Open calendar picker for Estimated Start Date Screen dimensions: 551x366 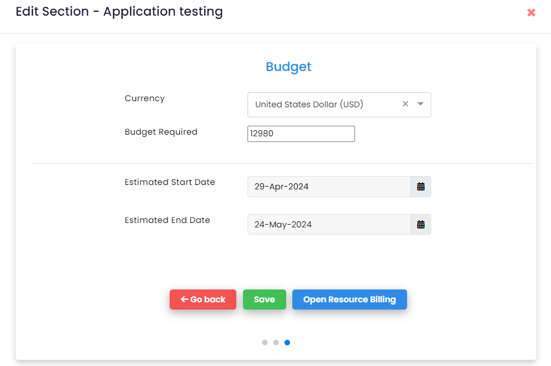point(421,187)
